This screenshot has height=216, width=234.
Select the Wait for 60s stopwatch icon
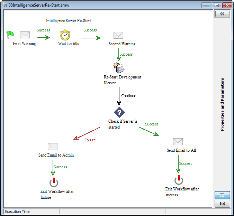pyautogui.click(x=65, y=35)
